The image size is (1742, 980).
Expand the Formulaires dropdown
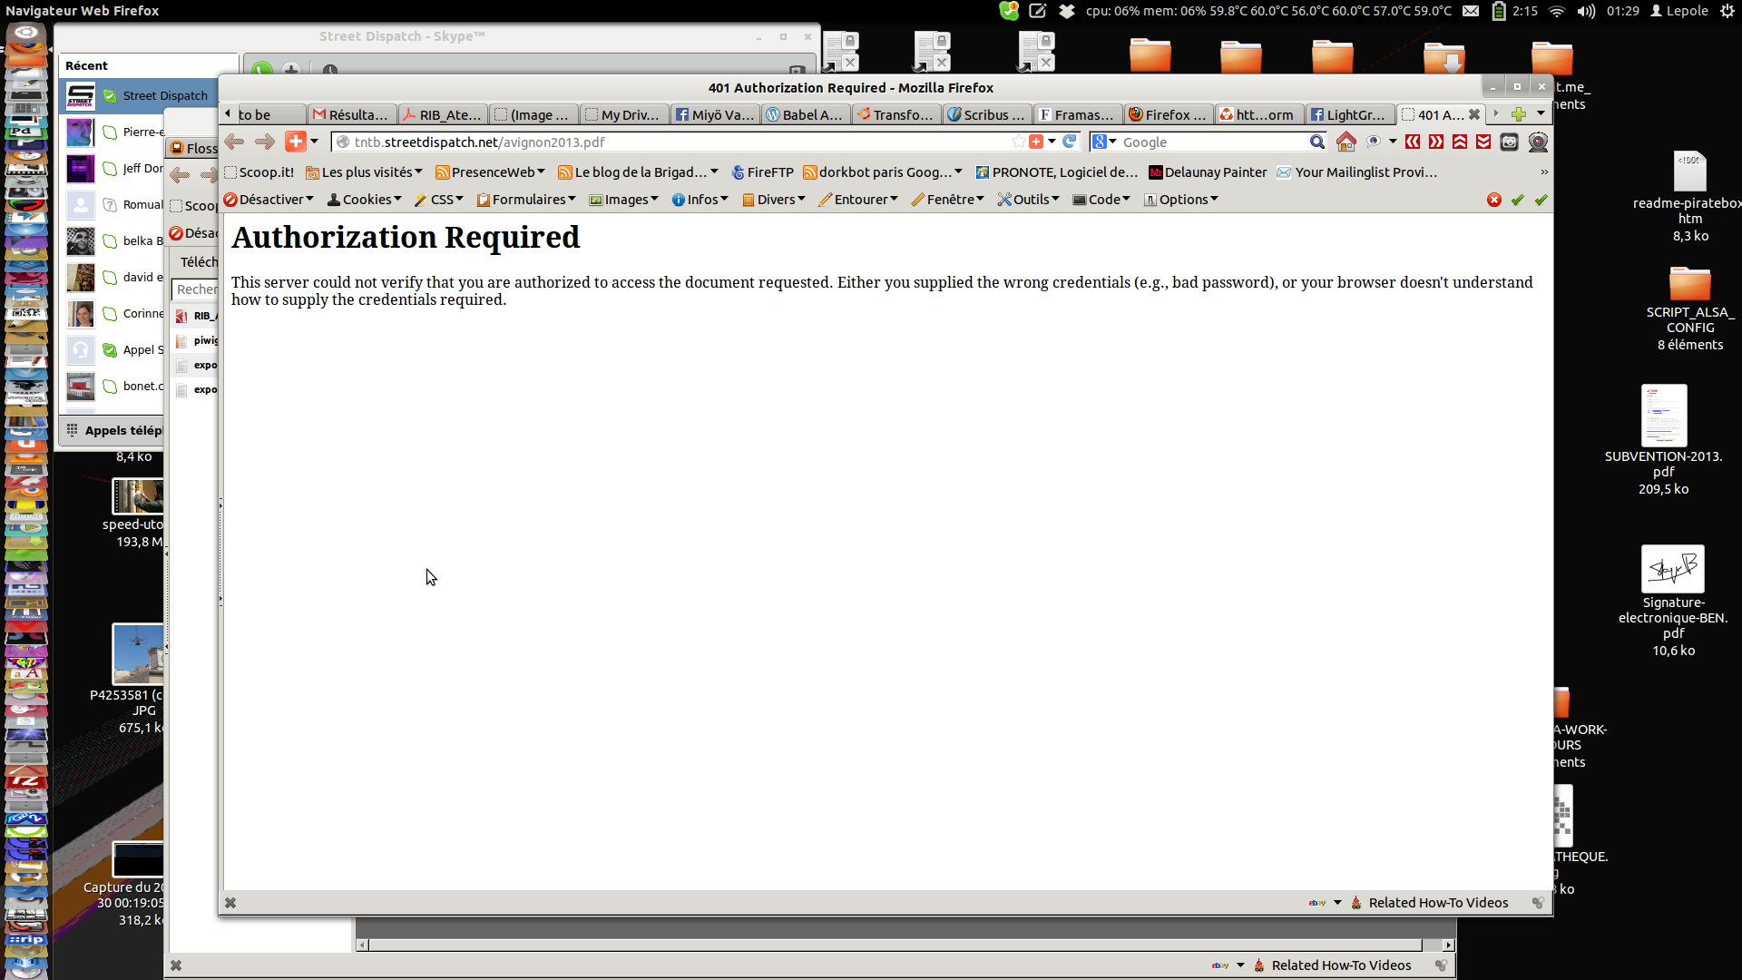click(x=527, y=200)
